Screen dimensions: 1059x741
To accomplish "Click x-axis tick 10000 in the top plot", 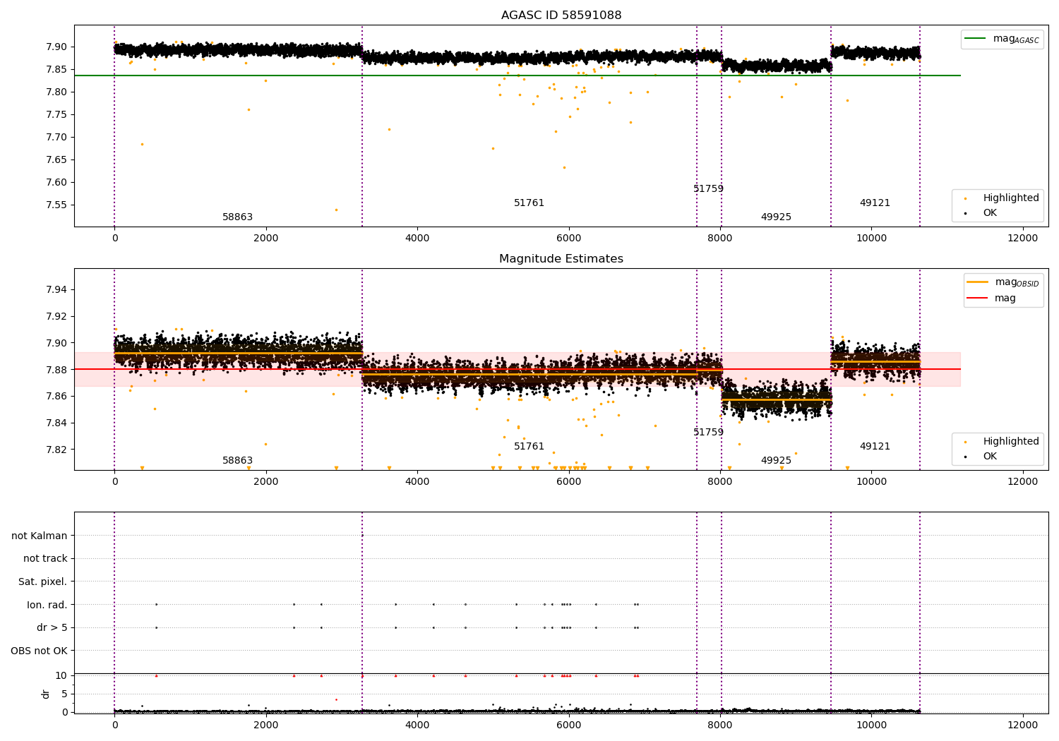I will (872, 239).
